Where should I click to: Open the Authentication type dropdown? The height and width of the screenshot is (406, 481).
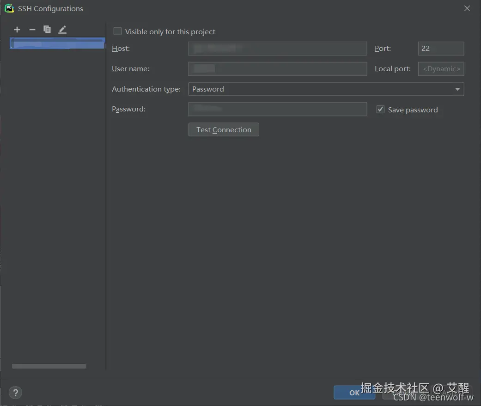coord(457,89)
